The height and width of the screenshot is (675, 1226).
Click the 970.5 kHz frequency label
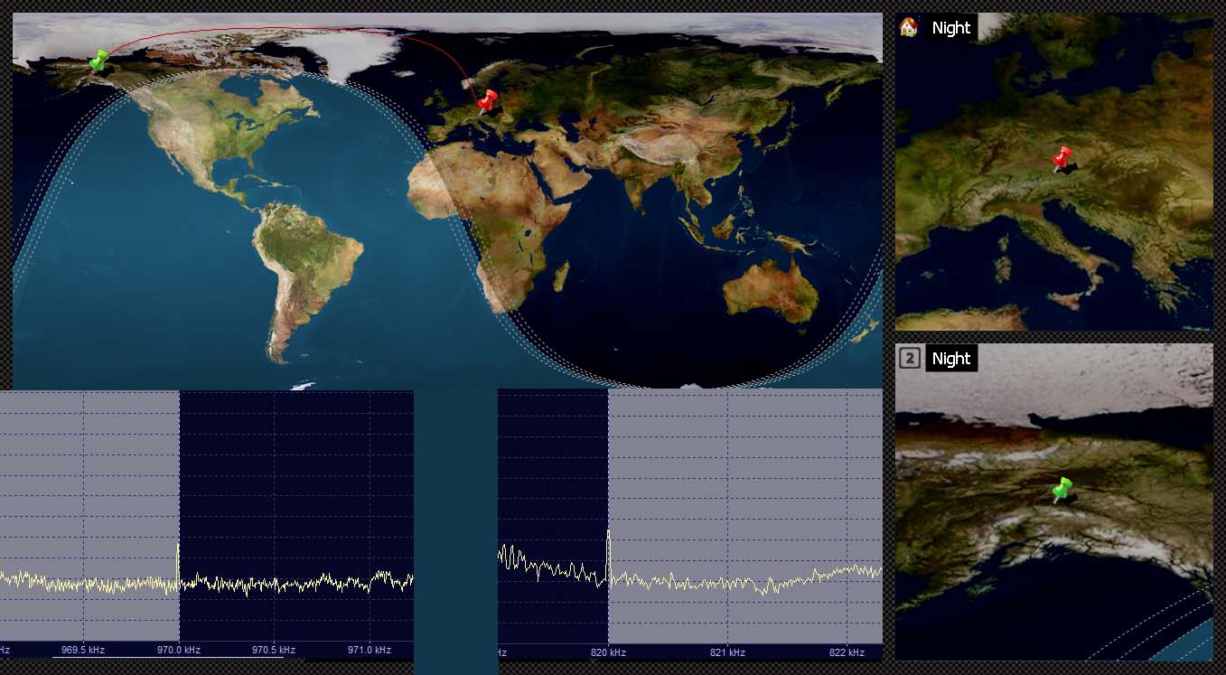pyautogui.click(x=274, y=650)
